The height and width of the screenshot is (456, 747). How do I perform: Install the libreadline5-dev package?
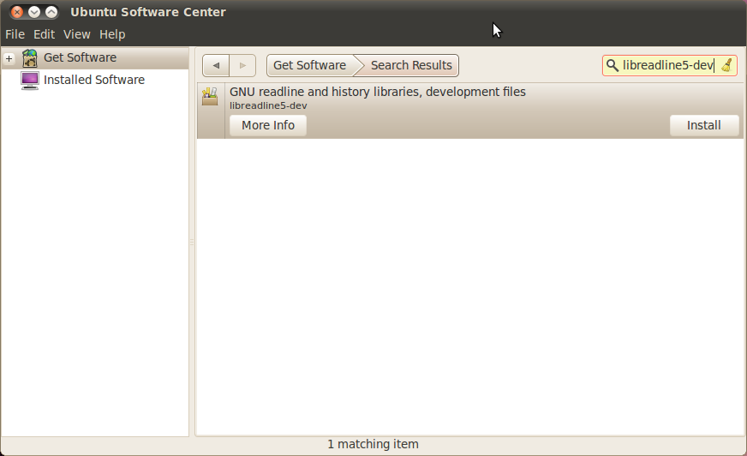click(x=703, y=125)
